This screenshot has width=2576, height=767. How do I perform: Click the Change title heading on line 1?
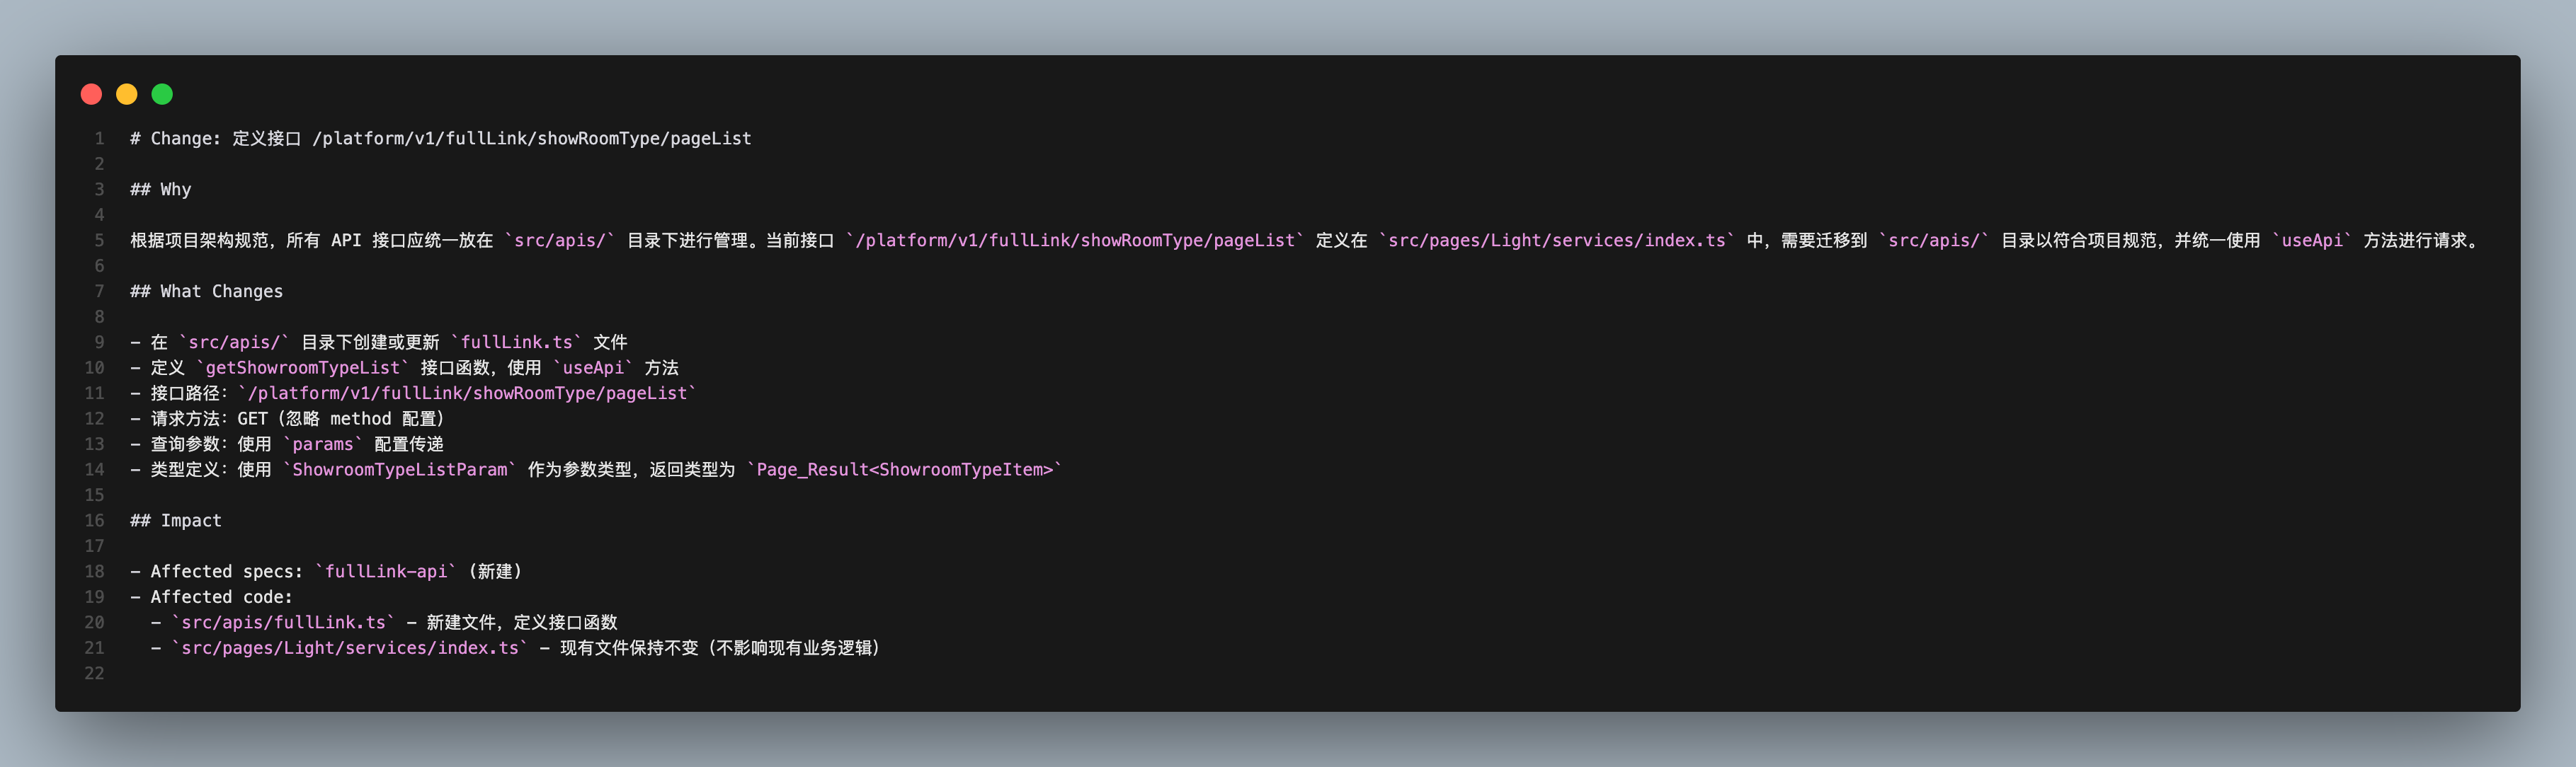point(441,139)
